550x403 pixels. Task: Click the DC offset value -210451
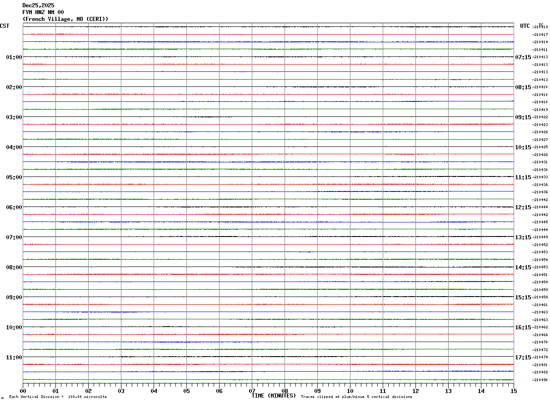540,275
